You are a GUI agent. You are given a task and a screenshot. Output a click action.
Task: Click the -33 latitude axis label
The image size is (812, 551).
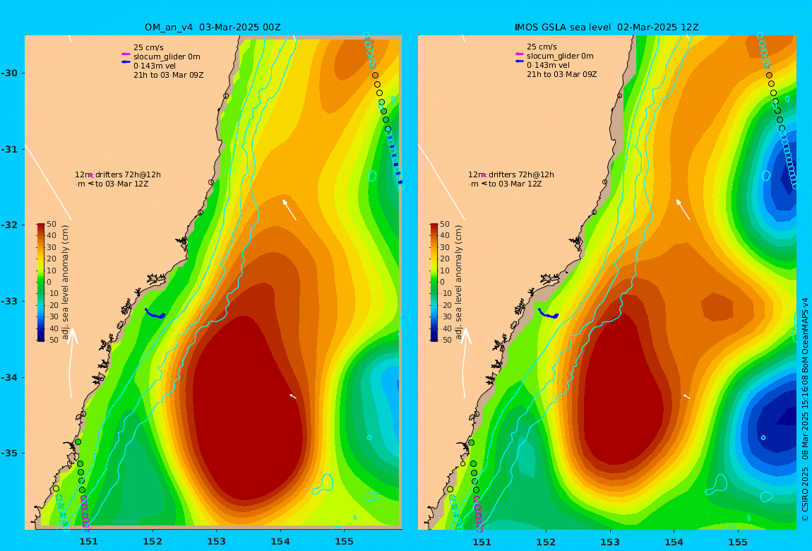pos(8,302)
